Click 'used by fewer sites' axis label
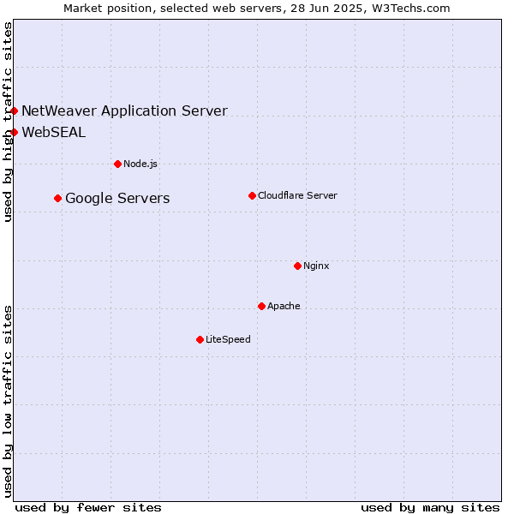The width and height of the screenshot is (514, 514). [88, 508]
